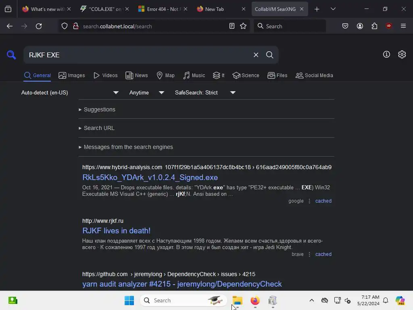The image size is (413, 310).
Task: Click the http://www.rjkf.ru URL
Action: [x=103, y=221]
